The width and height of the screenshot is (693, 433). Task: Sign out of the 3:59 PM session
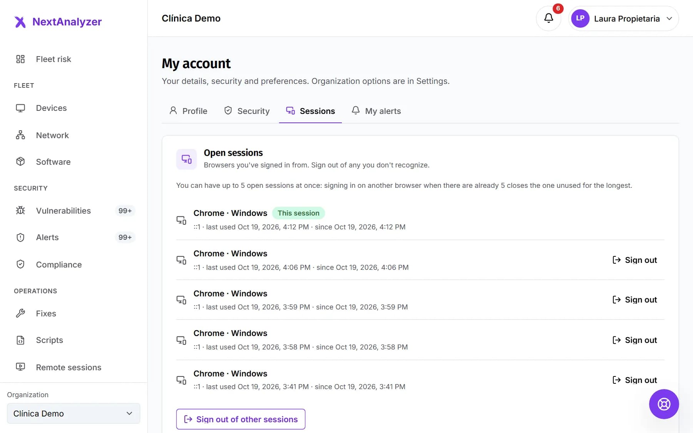(x=635, y=299)
